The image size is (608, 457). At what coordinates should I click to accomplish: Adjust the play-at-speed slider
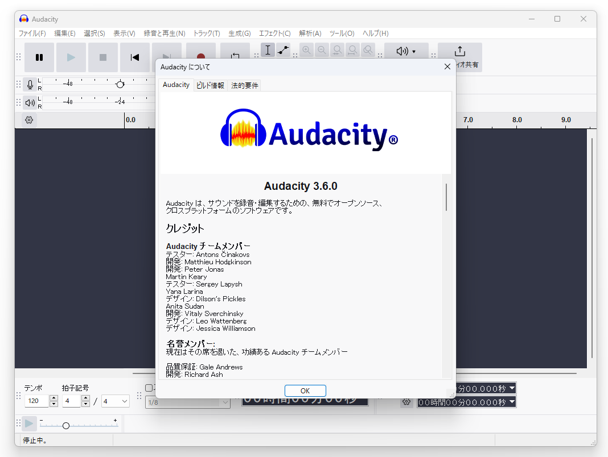65,425
